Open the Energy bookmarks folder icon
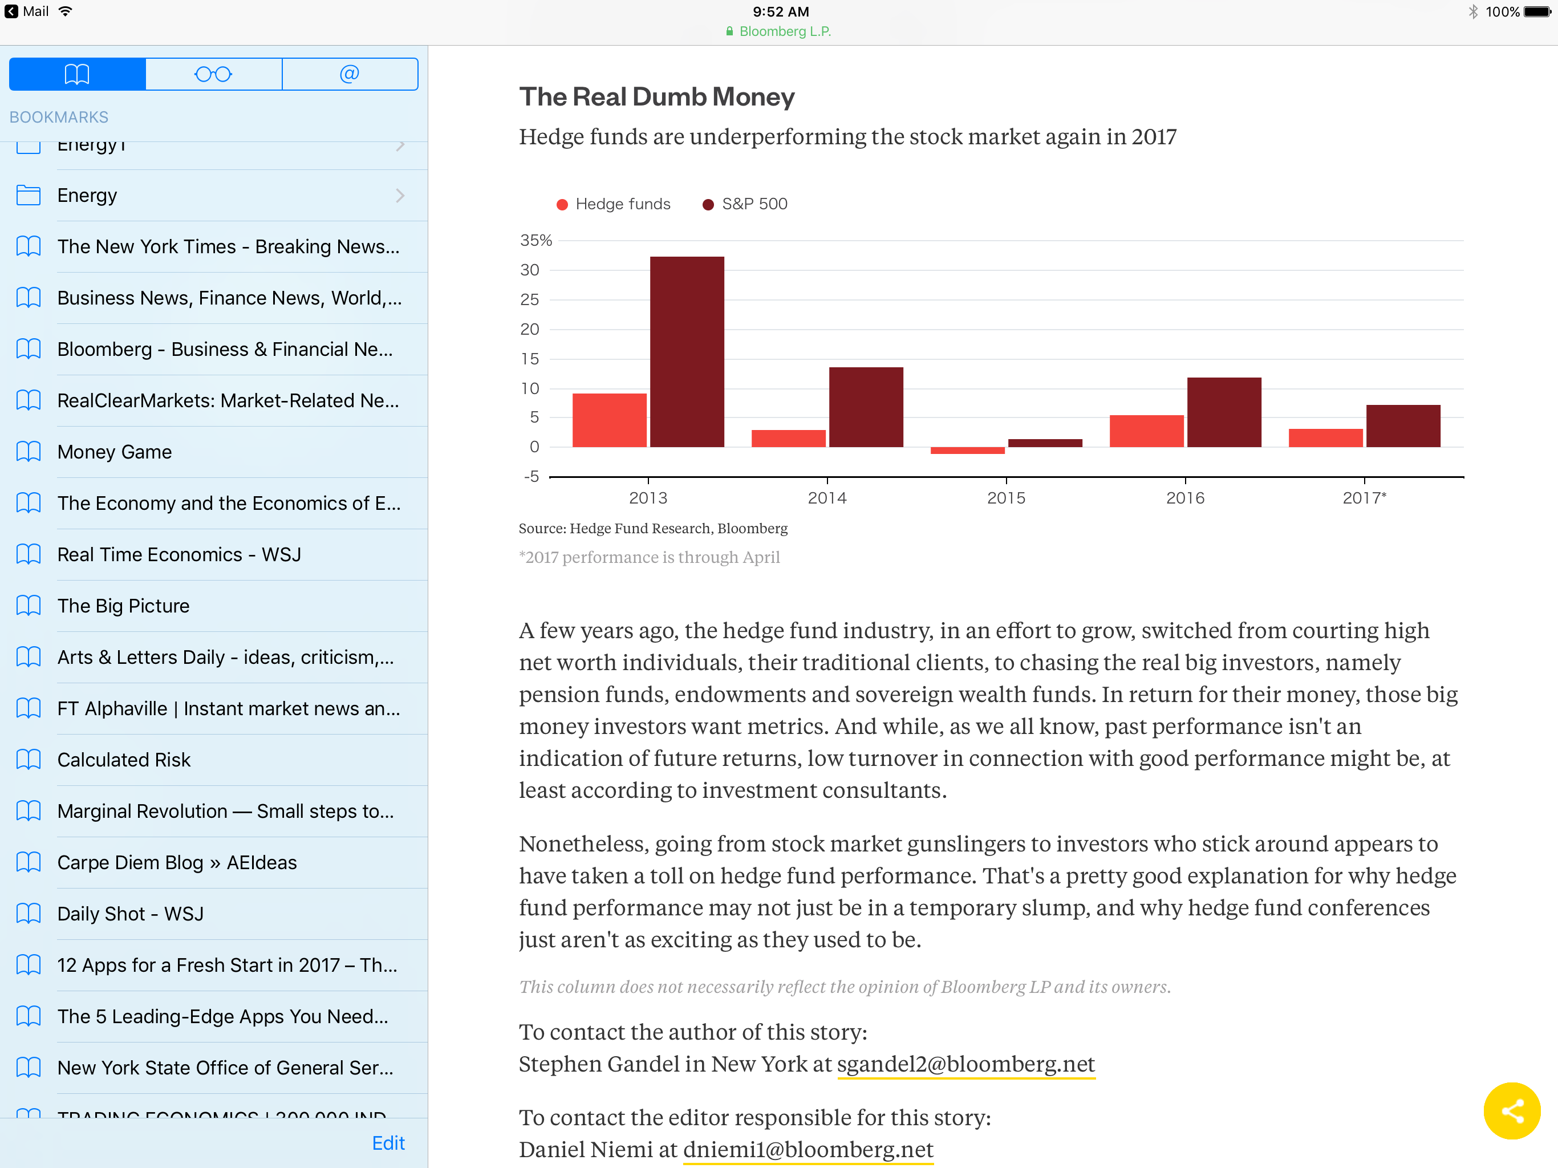 click(x=28, y=195)
